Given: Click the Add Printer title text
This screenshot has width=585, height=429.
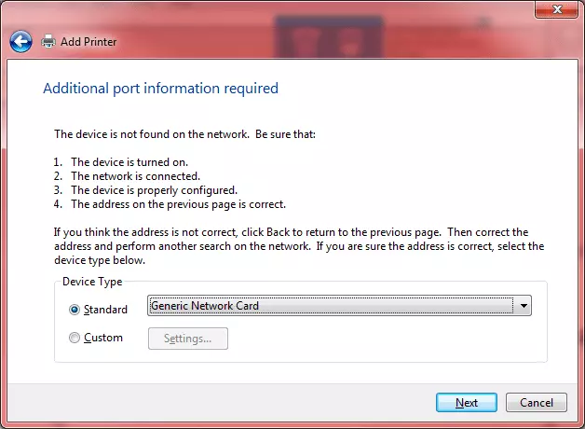Looking at the screenshot, I should tap(88, 42).
